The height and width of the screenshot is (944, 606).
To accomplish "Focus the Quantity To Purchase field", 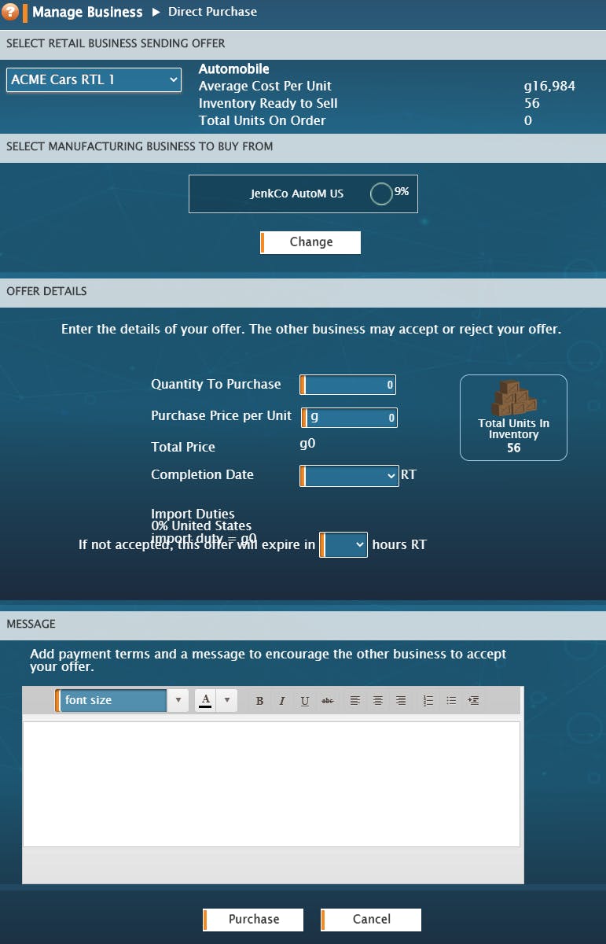I will [348, 385].
